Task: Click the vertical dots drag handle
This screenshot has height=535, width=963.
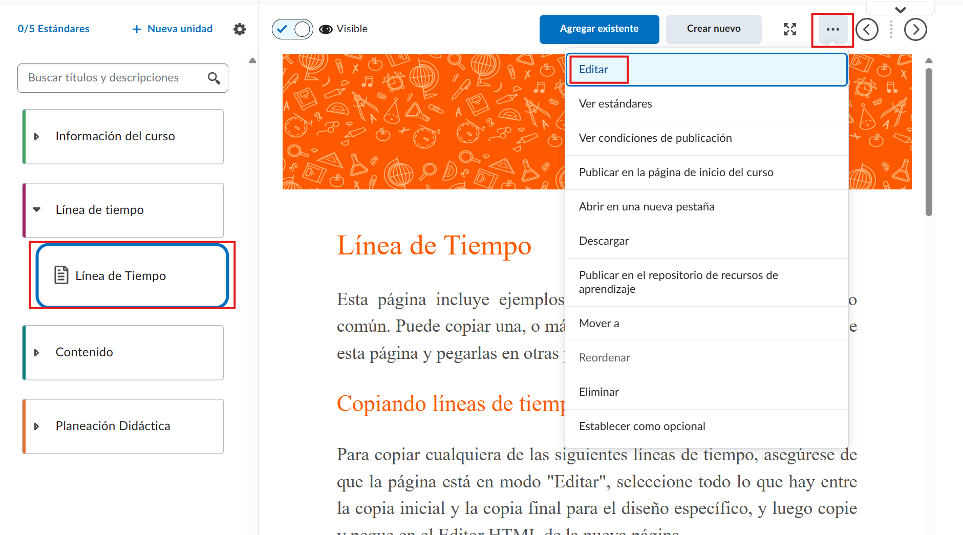Action: click(891, 30)
